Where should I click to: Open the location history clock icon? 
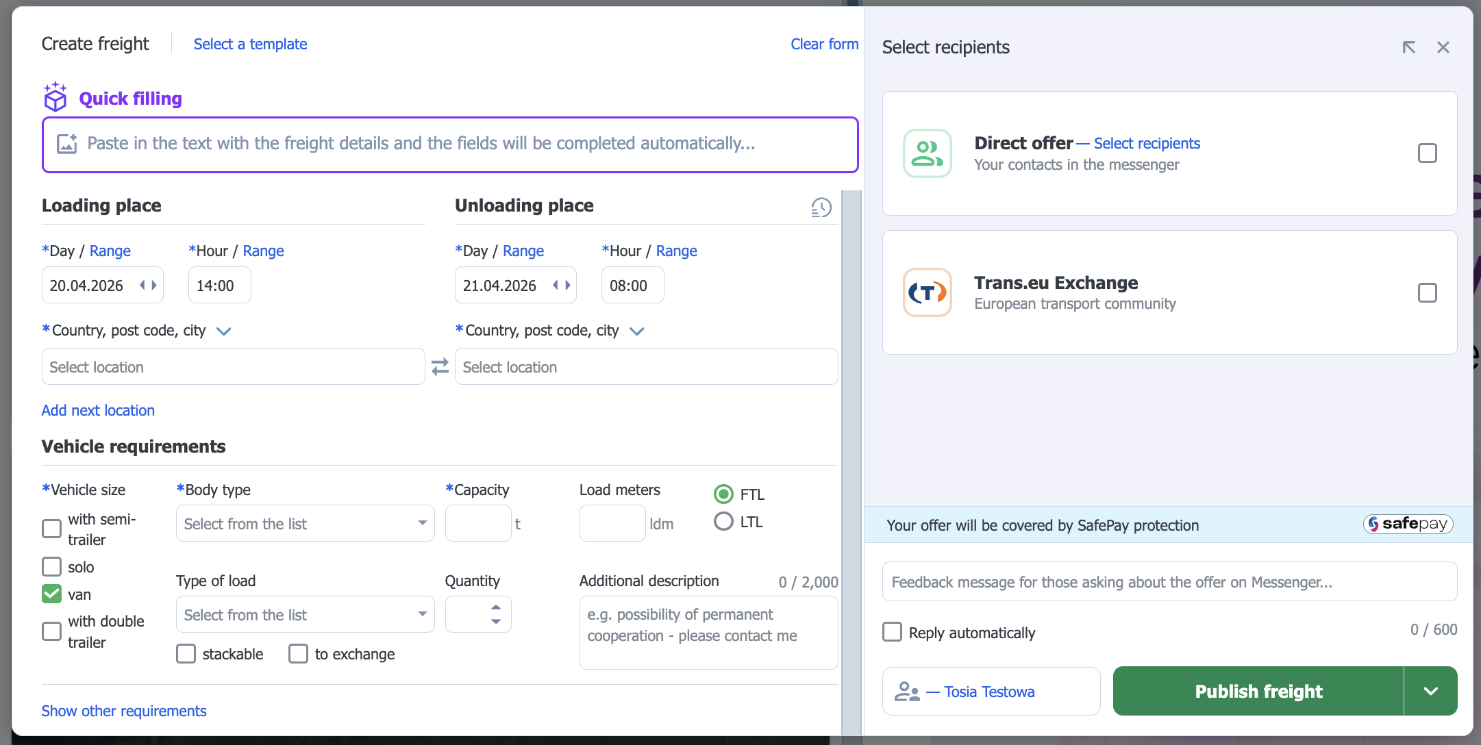point(821,207)
